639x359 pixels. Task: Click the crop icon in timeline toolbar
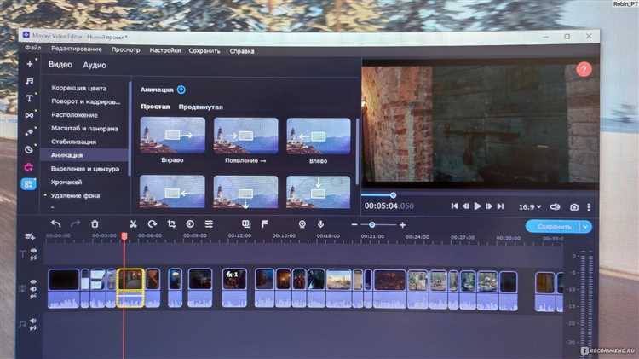point(171,223)
